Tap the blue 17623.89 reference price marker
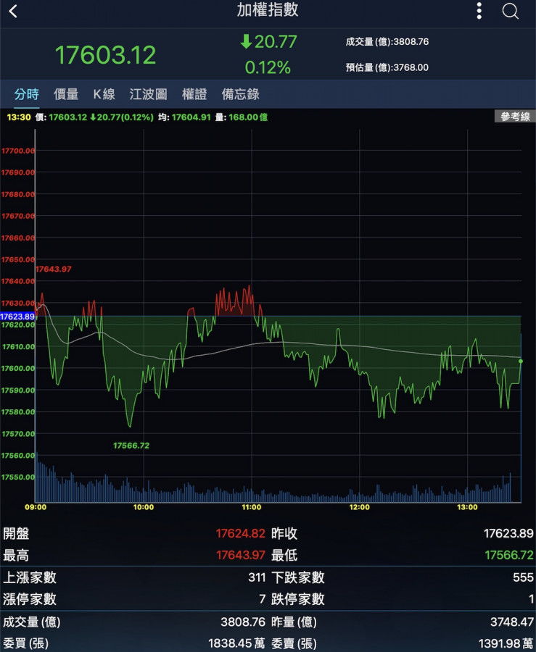The width and height of the screenshot is (536, 652). point(17,317)
